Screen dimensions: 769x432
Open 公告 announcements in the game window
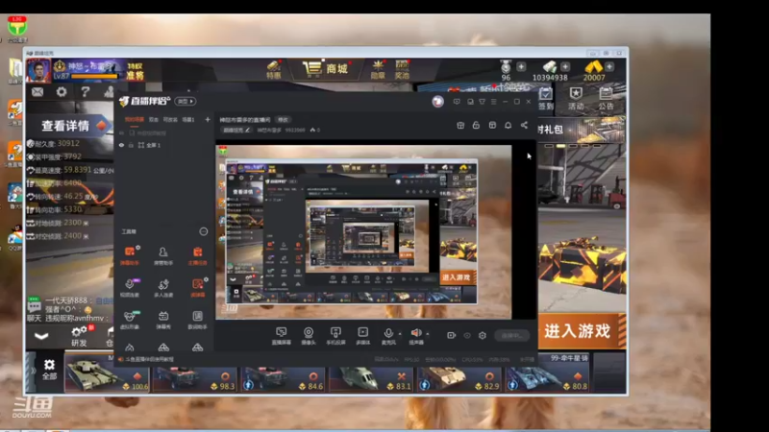607,98
